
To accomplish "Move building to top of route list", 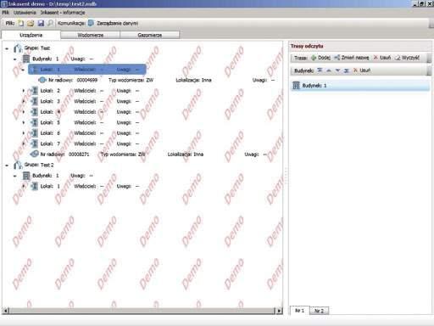I will click(x=320, y=70).
